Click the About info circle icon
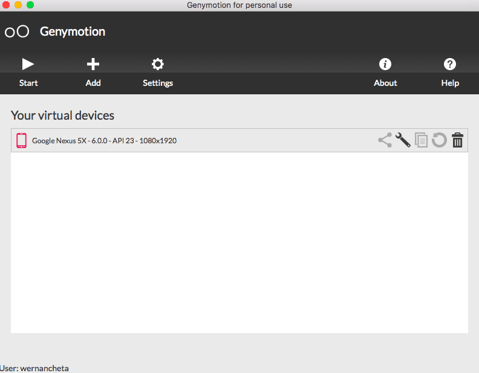Screen dimensions: 479x373 (385, 64)
